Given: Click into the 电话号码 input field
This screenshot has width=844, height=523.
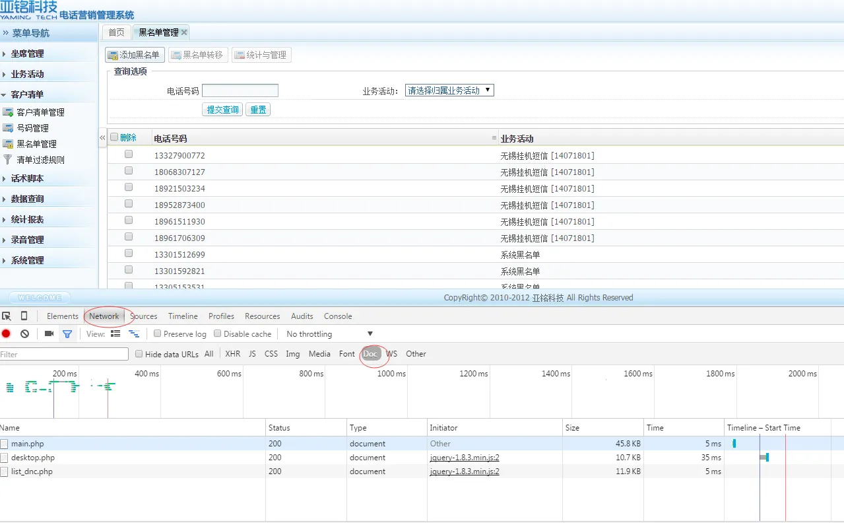Looking at the screenshot, I should point(240,90).
